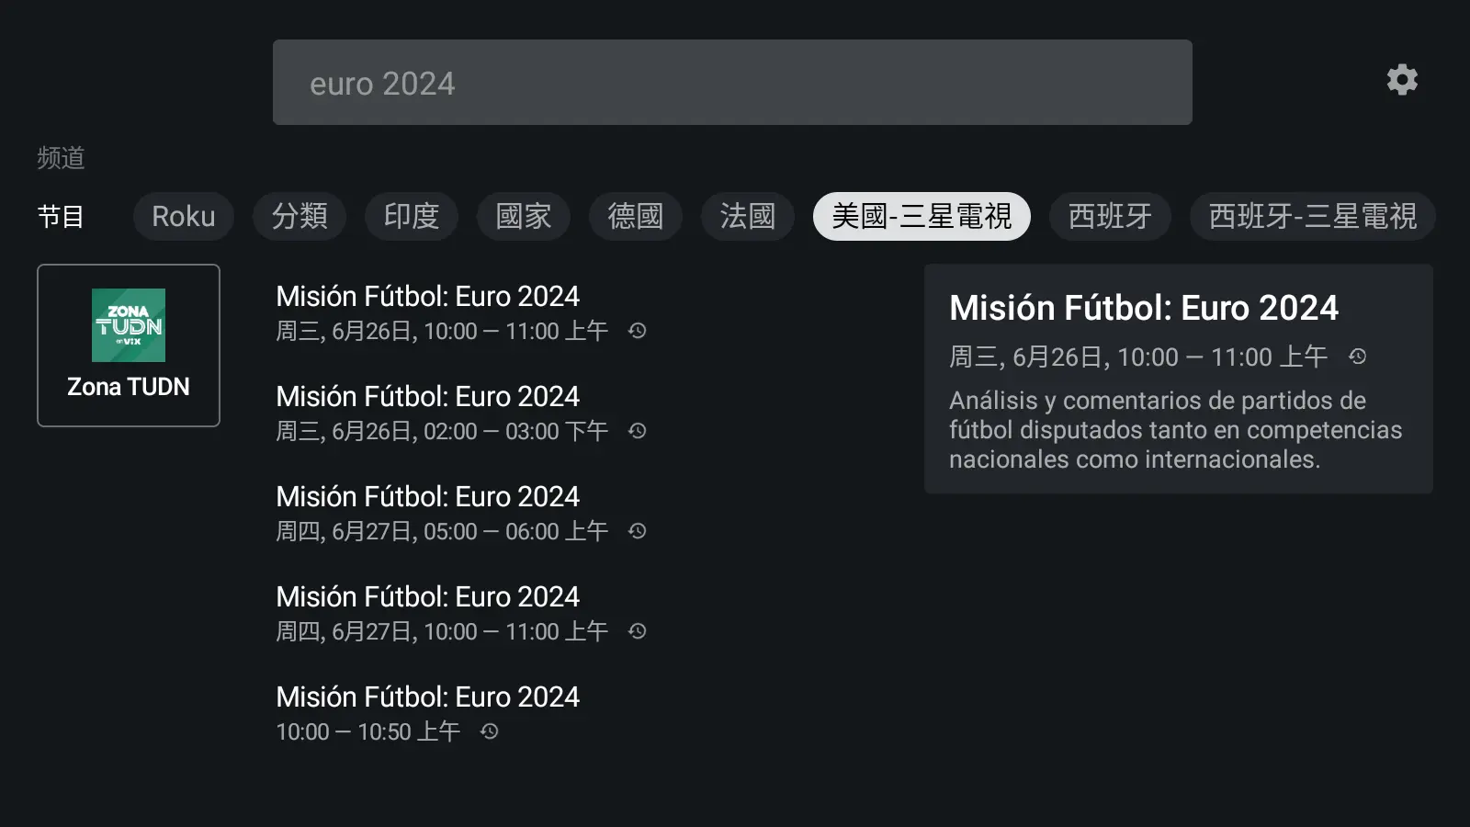This screenshot has width=1470, height=827.
Task: Switch to the 法國 filter chip
Action: pyautogui.click(x=748, y=216)
